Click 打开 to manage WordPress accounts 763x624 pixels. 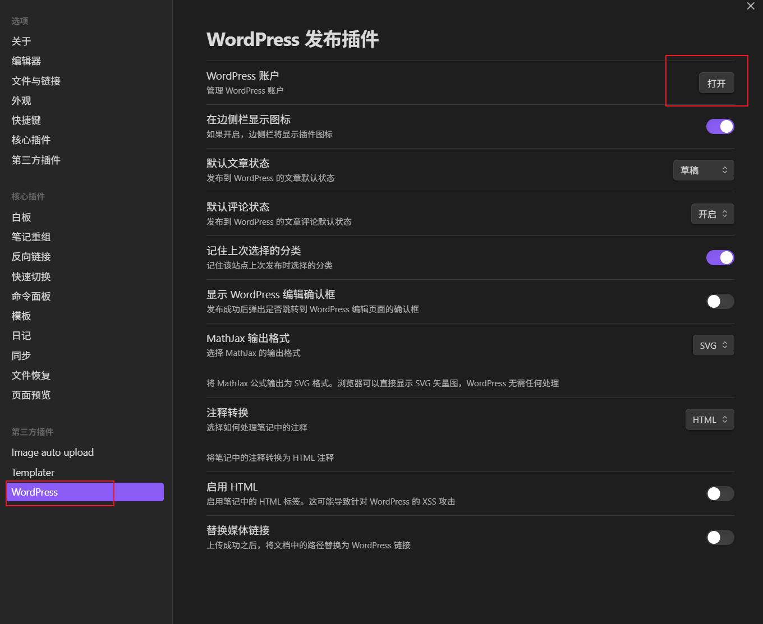716,83
